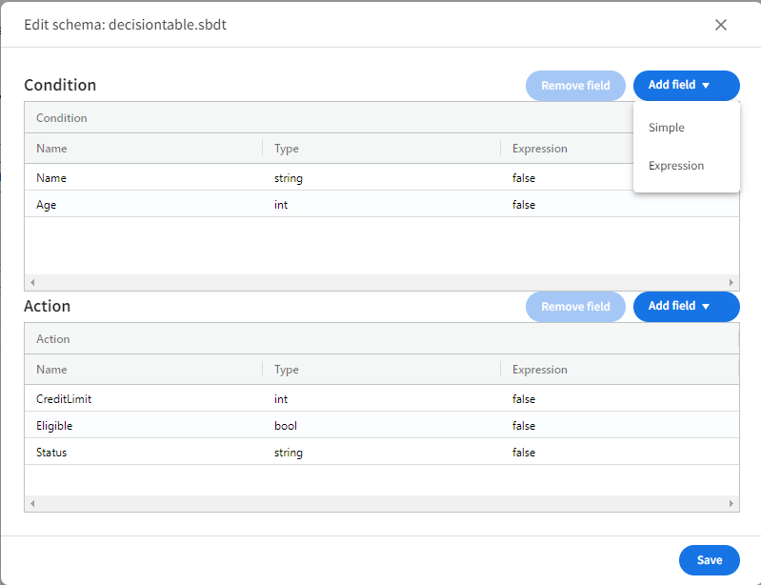The image size is (761, 585).
Task: Close the Edit schema dialog
Action: 721,25
